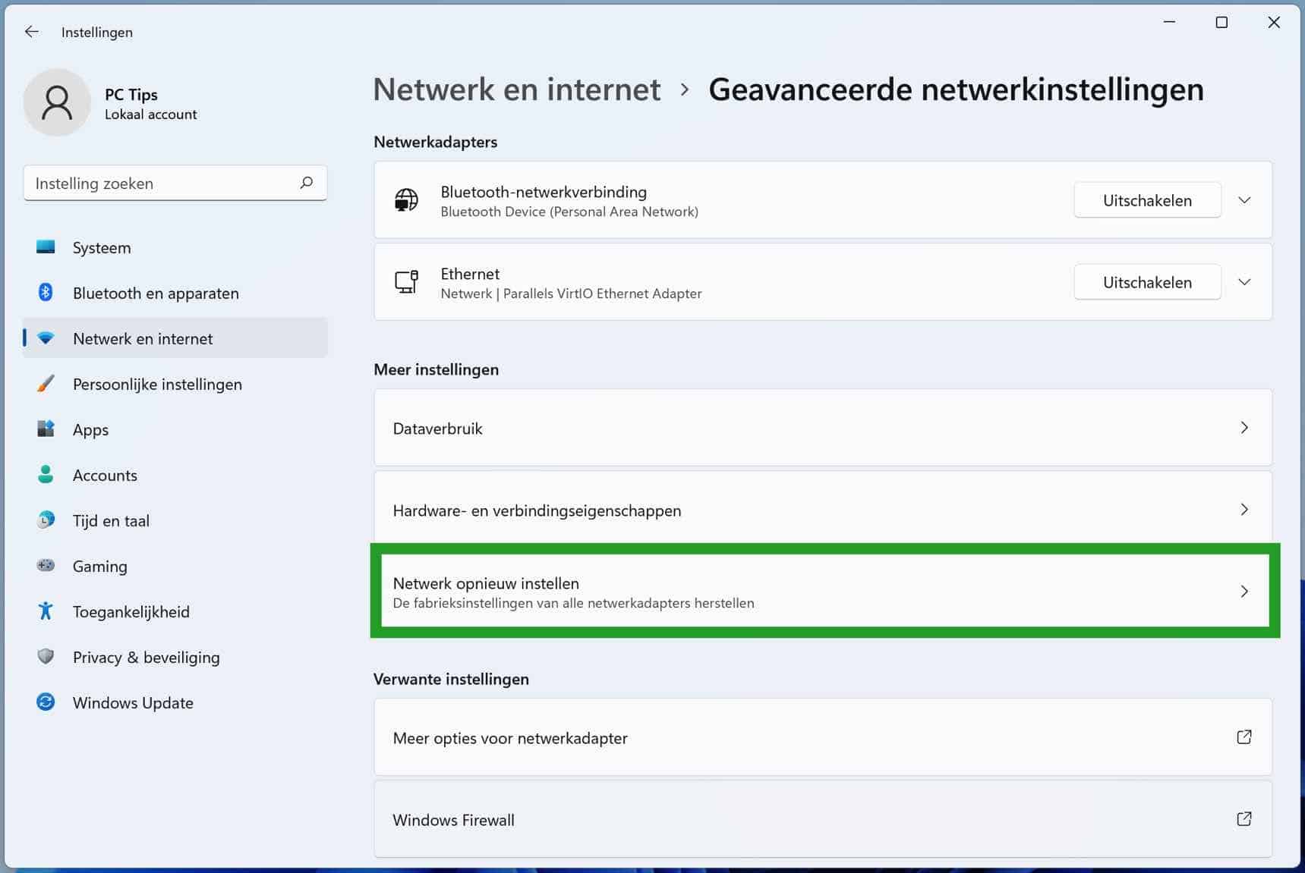The width and height of the screenshot is (1305, 873).
Task: Open Persoonlijke instellingen via brush icon
Action: tap(45, 384)
